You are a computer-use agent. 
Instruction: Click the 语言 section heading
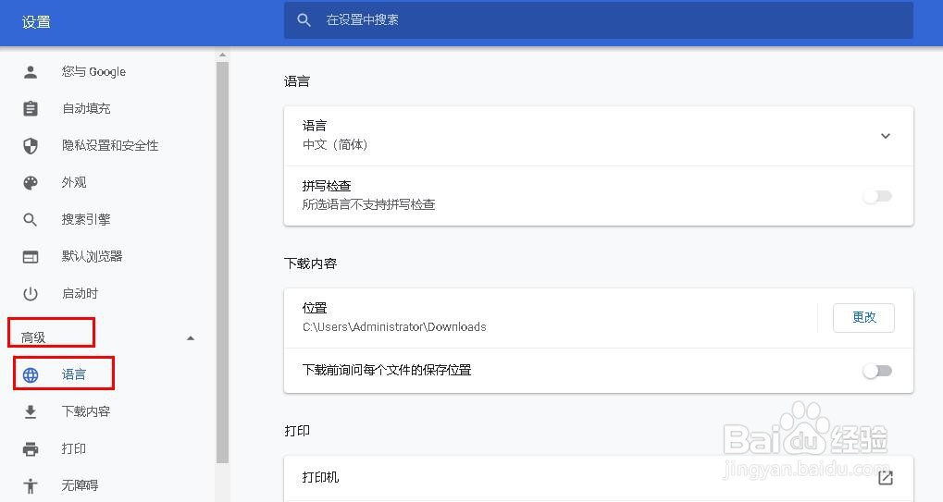coord(297,81)
